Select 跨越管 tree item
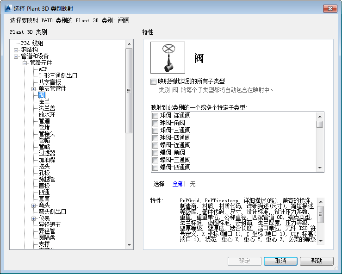 pos(47,179)
